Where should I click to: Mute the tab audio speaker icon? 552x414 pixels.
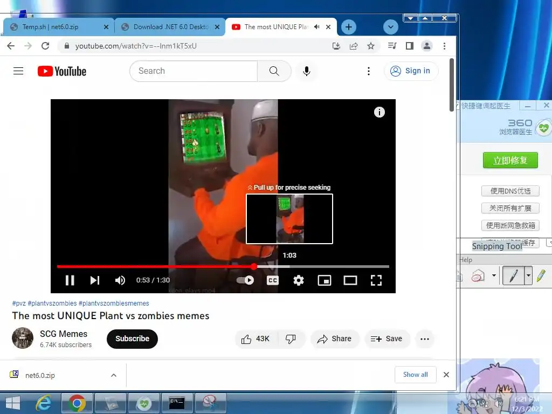tap(317, 27)
